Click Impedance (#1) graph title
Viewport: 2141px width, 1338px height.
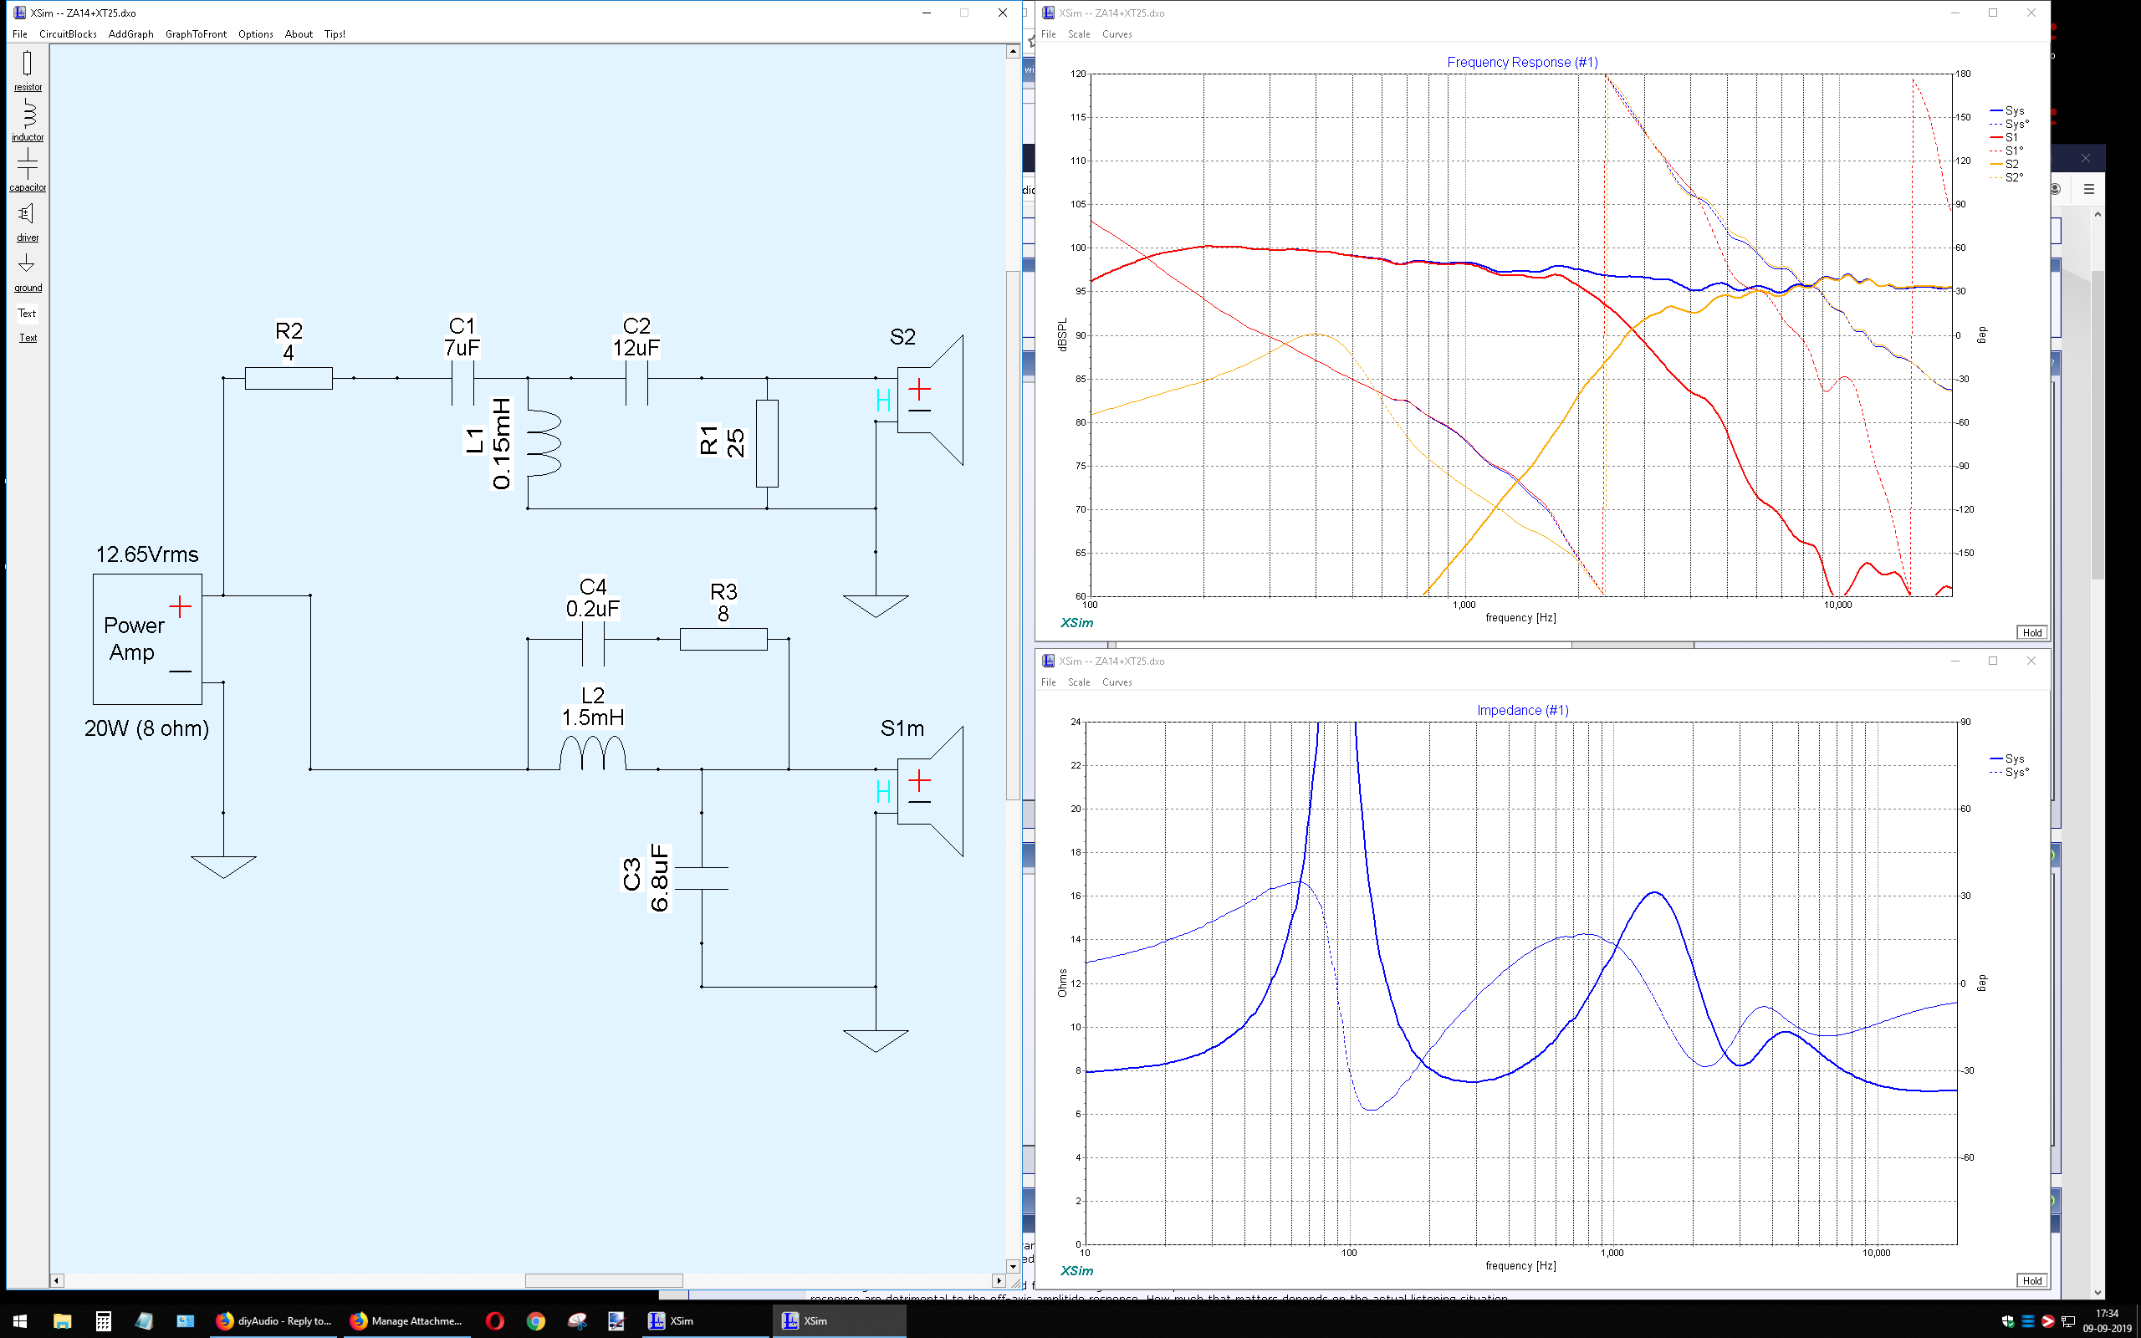[x=1522, y=710]
